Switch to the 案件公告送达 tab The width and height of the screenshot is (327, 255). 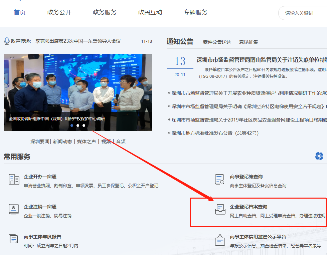[217, 42]
